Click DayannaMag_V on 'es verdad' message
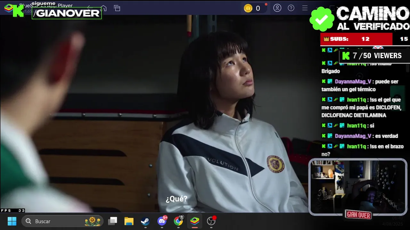Image resolution: width=410 pixels, height=230 pixels. pos(353,136)
